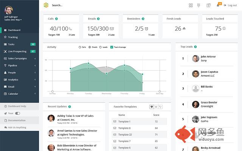Click Wednesday's gray team average point
The width and height of the screenshot is (242, 151).
(x=106, y=67)
